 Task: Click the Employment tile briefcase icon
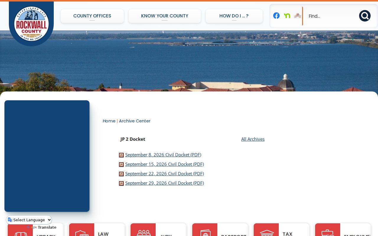(x=328, y=233)
